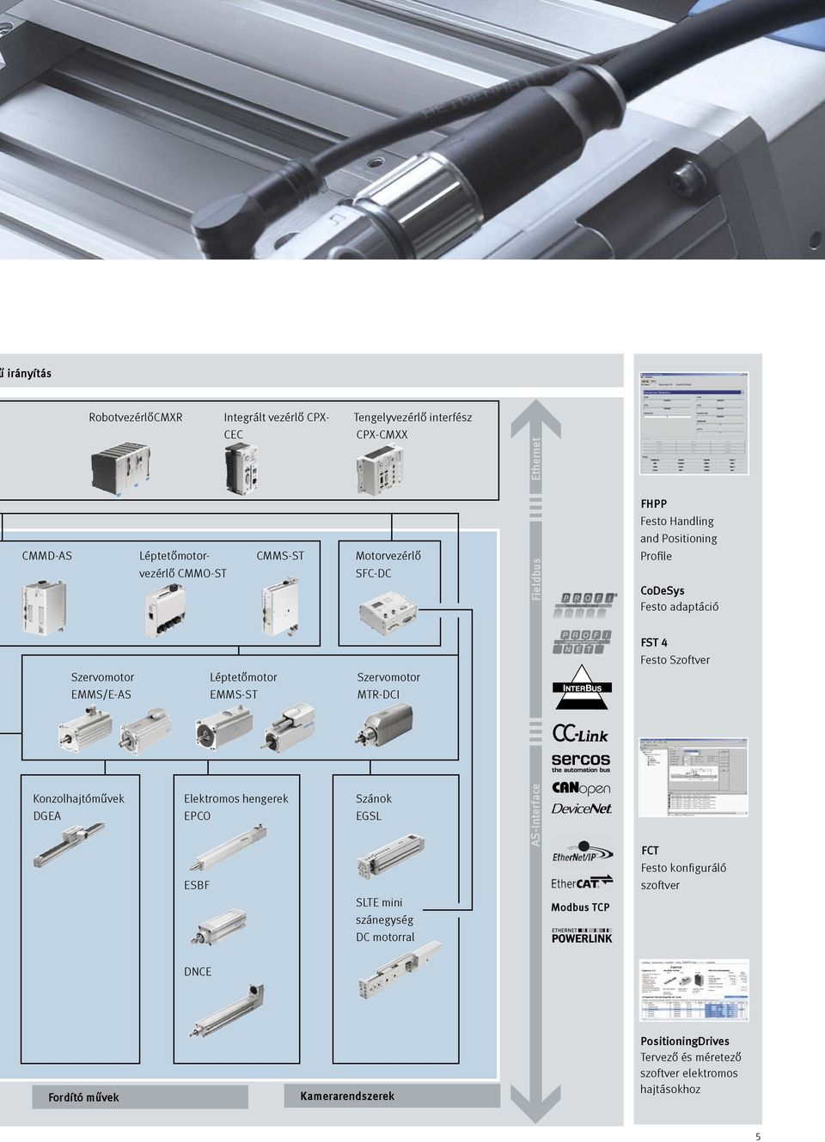825x1142 pixels.
Task: Click the page number 5
Action: coord(758,1137)
